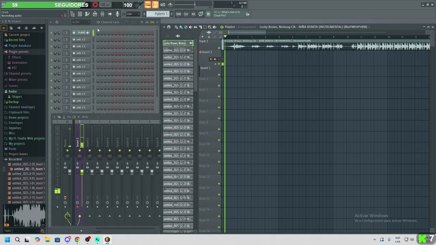Viewport: 436px width, 245px height.
Task: Open Chrome from the taskbar
Action: coord(77,240)
